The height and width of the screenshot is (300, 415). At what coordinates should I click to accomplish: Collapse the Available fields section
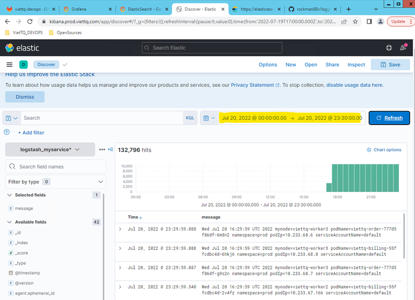click(10, 222)
